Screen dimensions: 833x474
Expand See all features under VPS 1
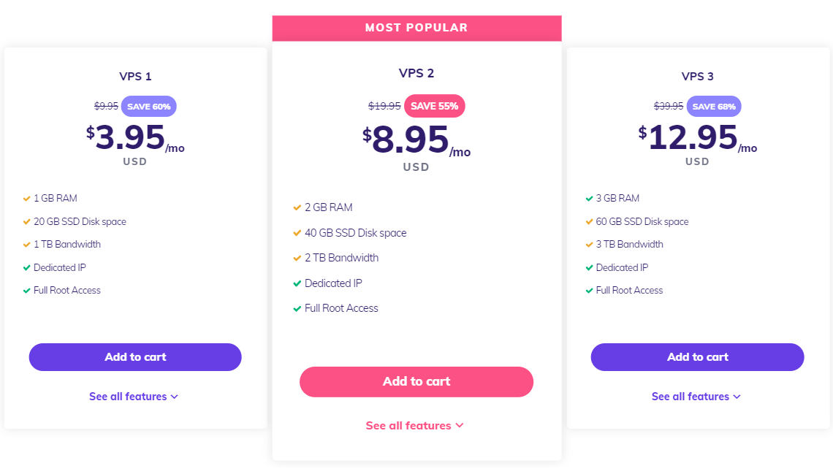(134, 397)
